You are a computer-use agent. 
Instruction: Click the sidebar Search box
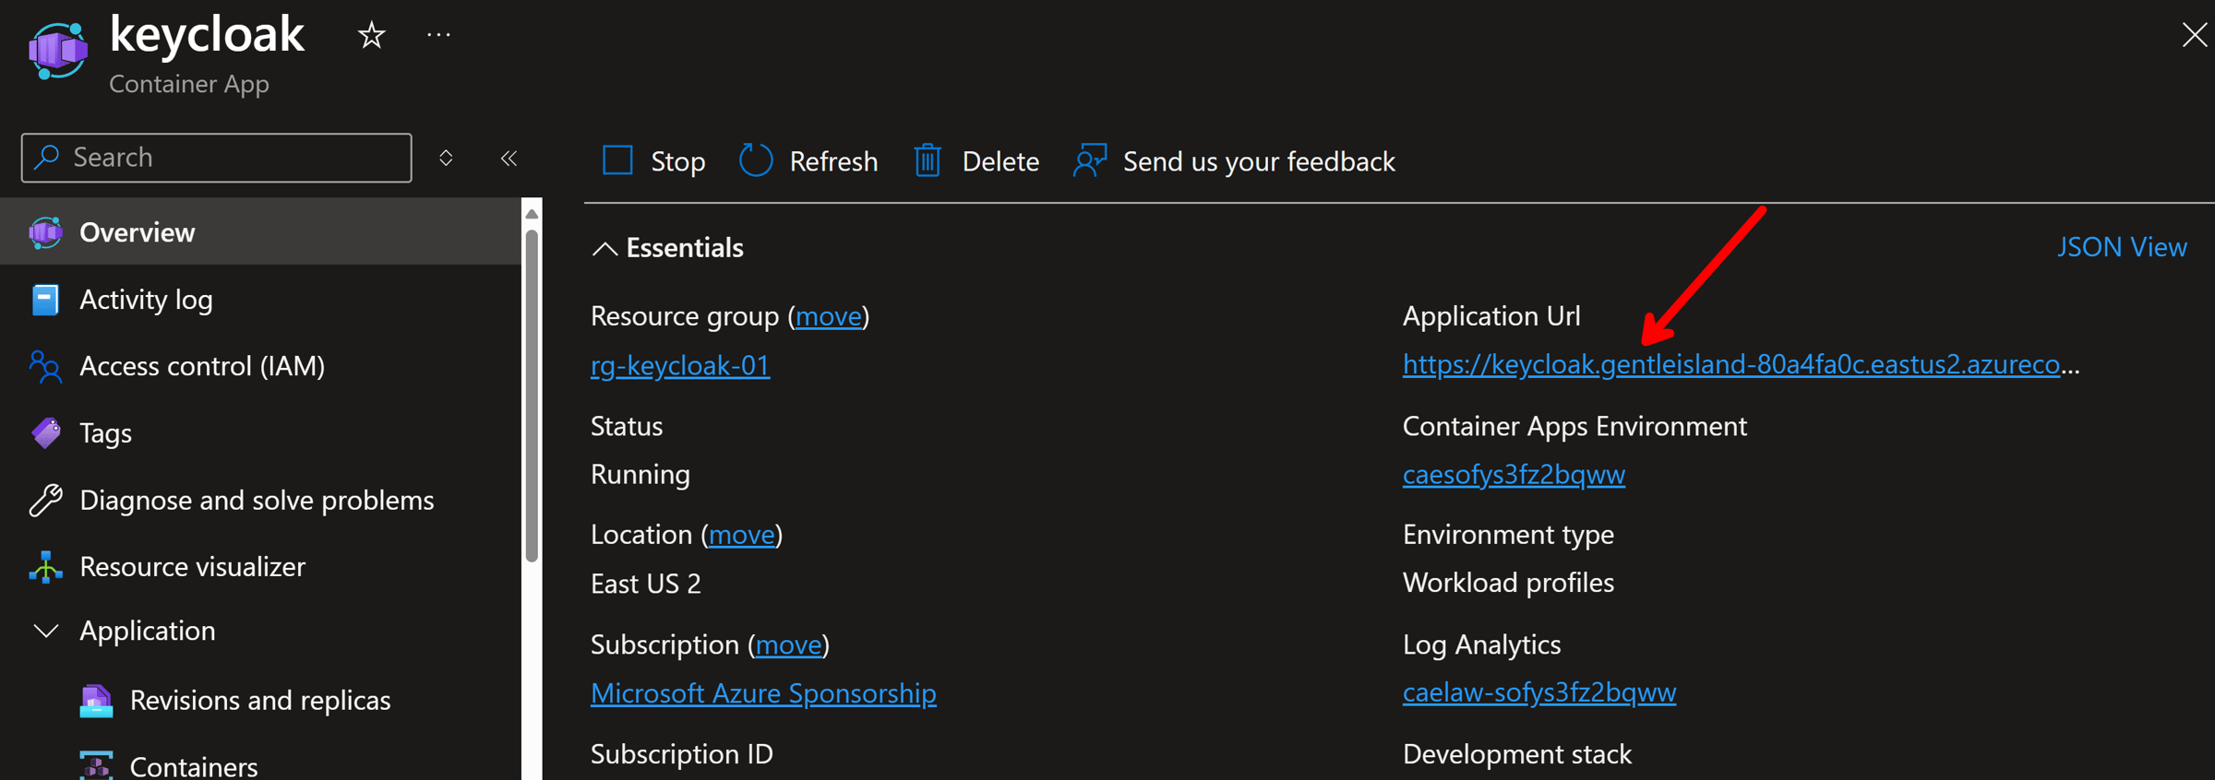pyautogui.click(x=217, y=158)
